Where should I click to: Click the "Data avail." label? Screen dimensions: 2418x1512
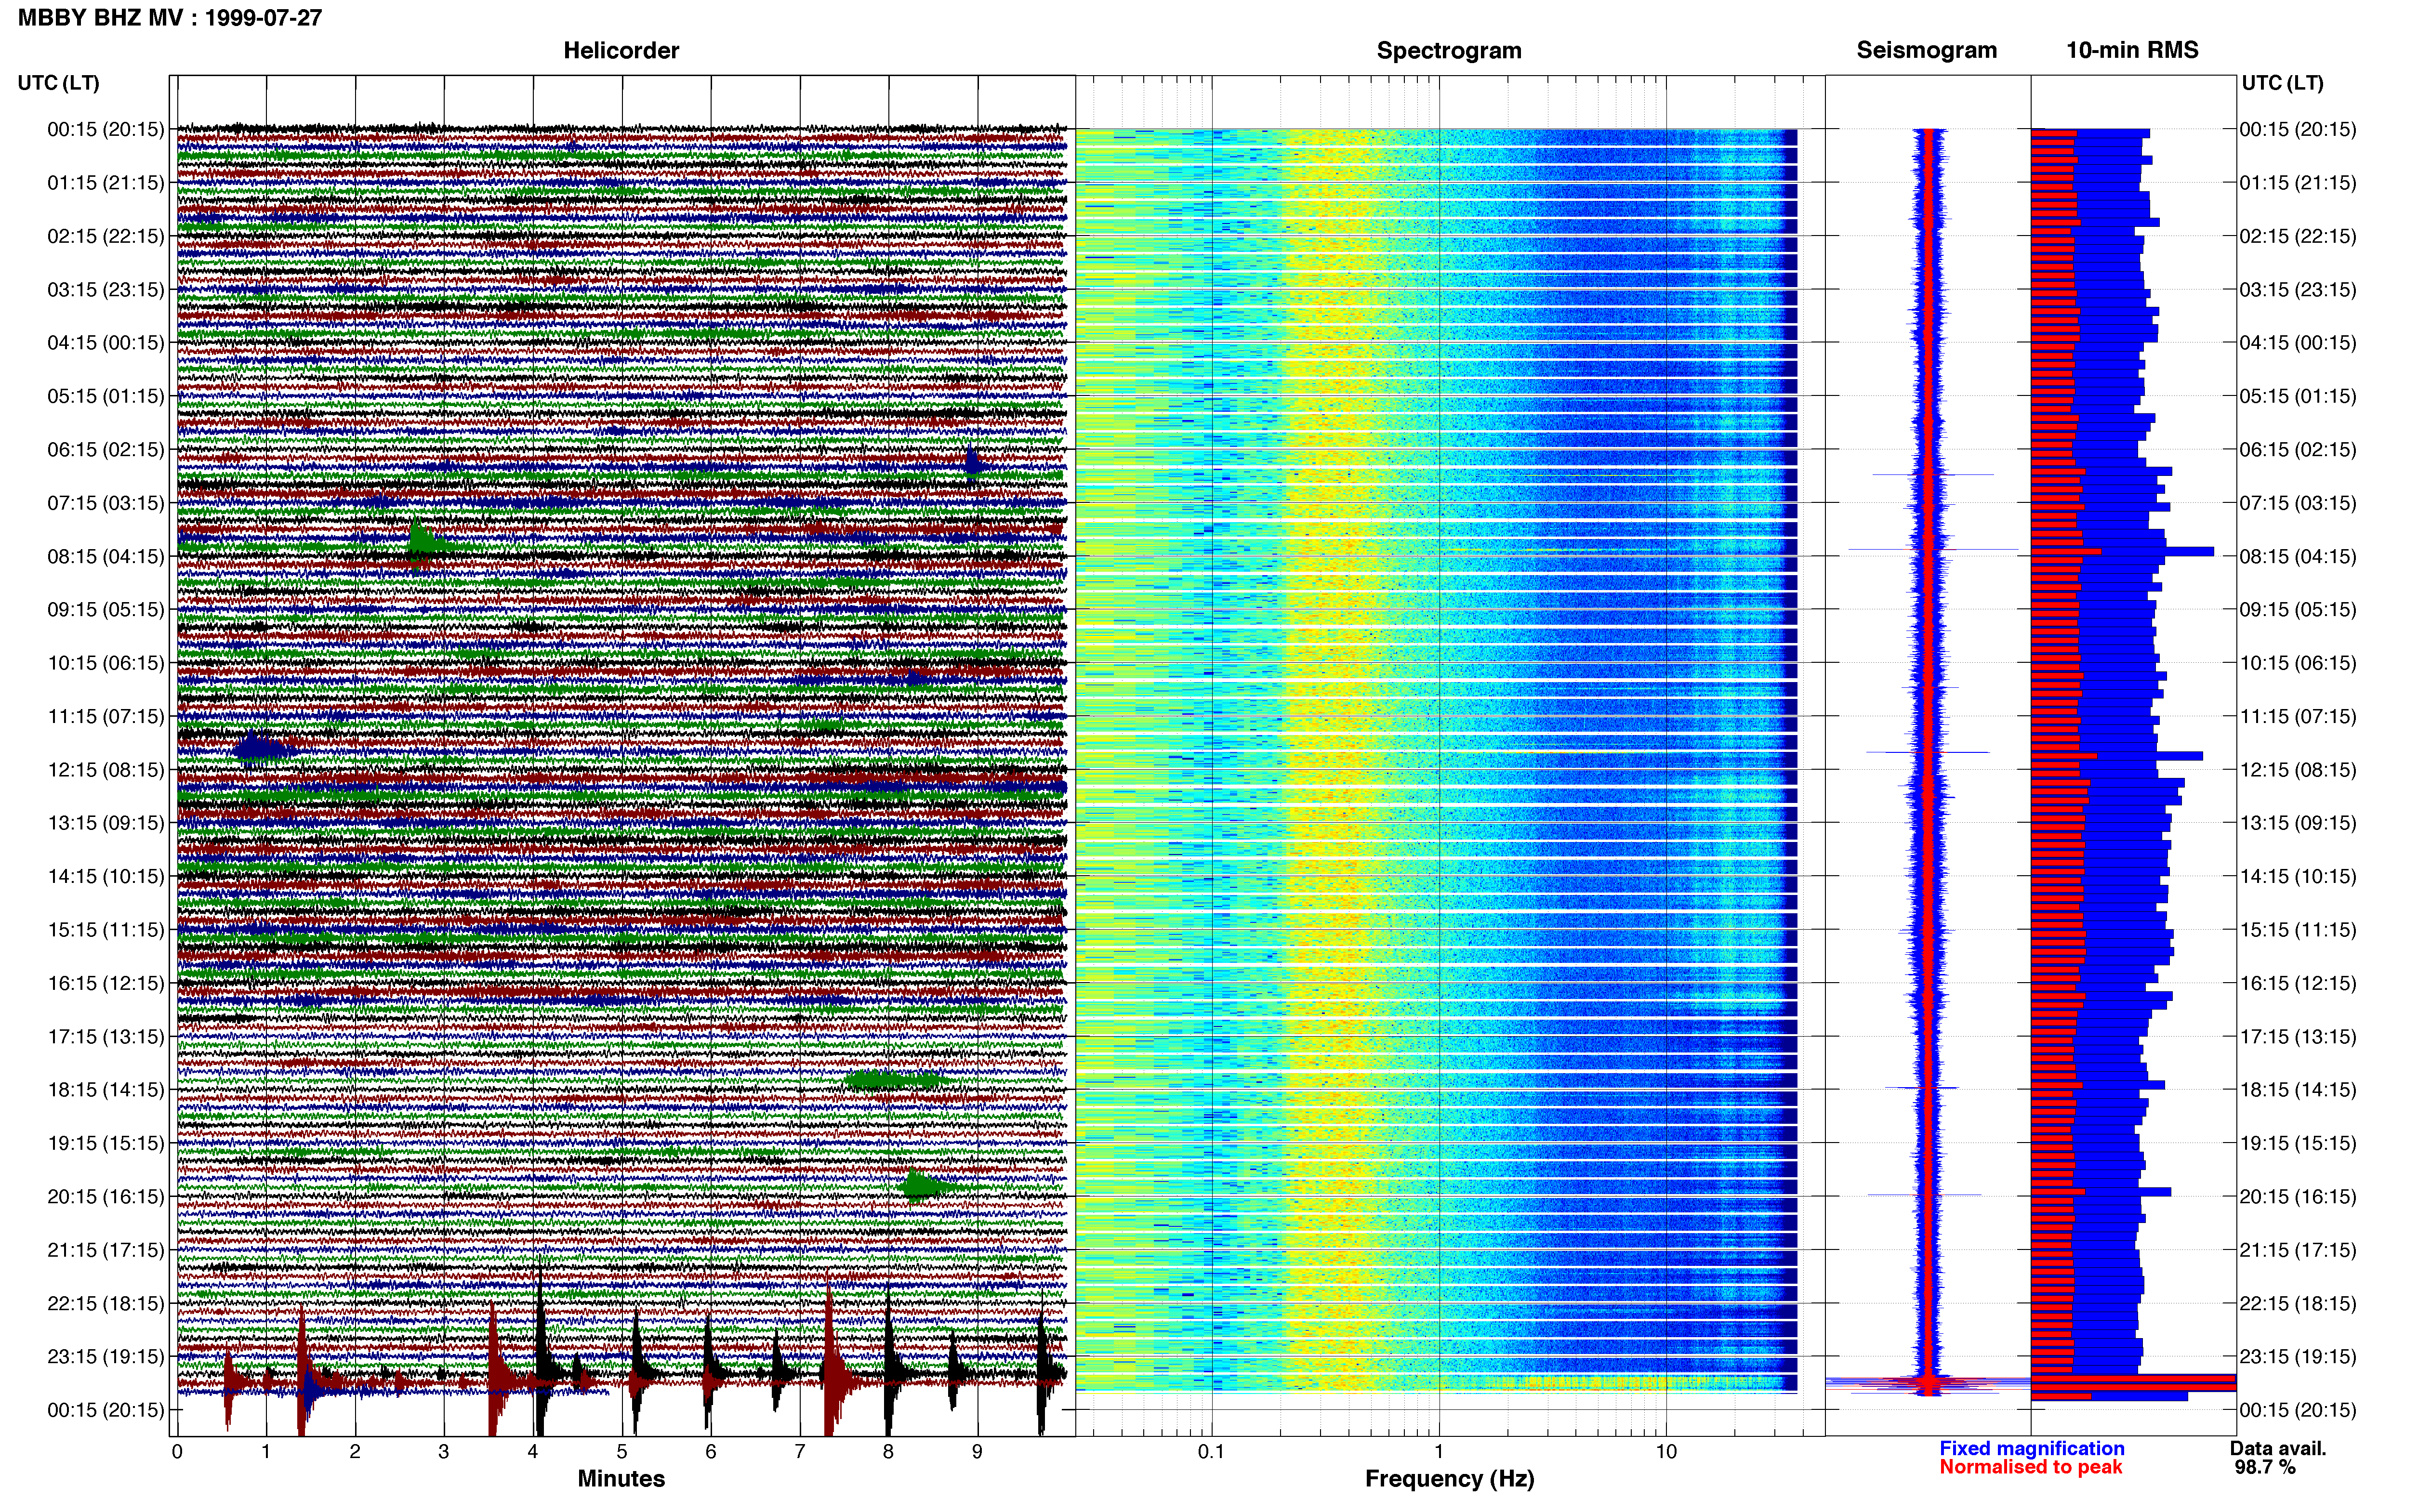(x=2278, y=1448)
